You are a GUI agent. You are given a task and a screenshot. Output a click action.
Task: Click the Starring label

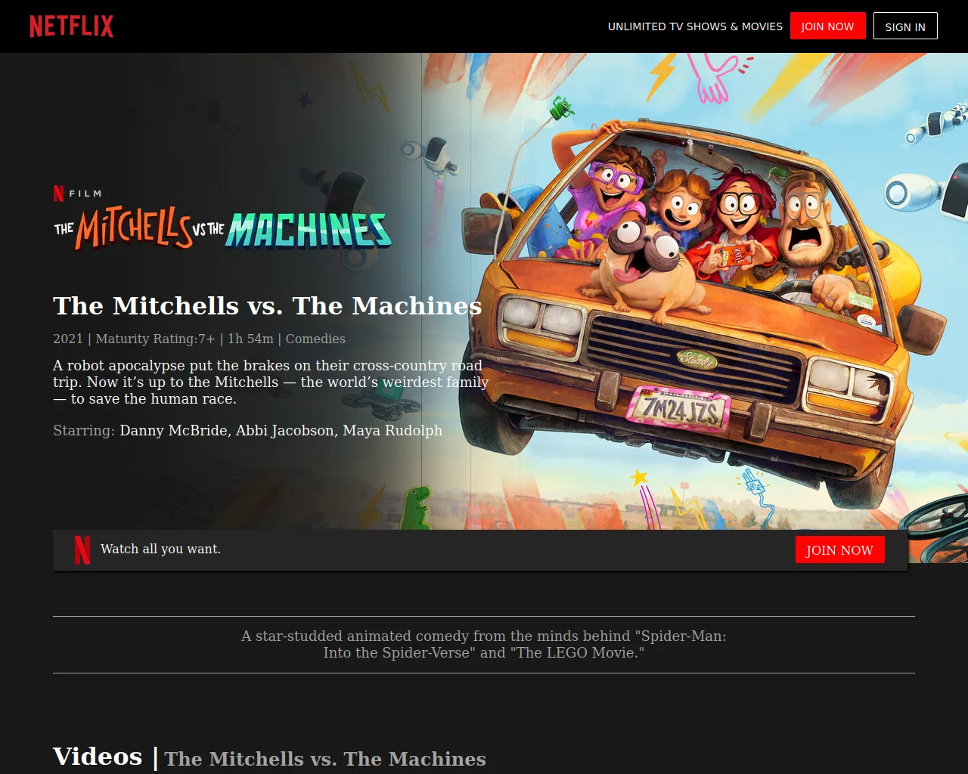point(84,430)
